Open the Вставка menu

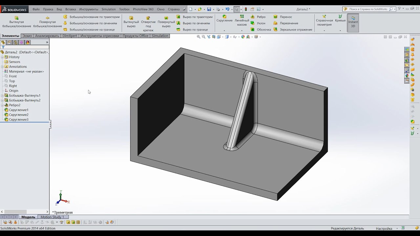point(71,9)
